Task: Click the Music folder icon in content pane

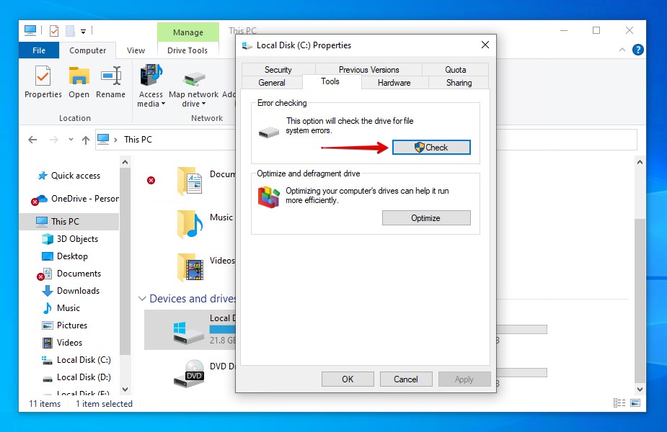Action: click(190, 224)
